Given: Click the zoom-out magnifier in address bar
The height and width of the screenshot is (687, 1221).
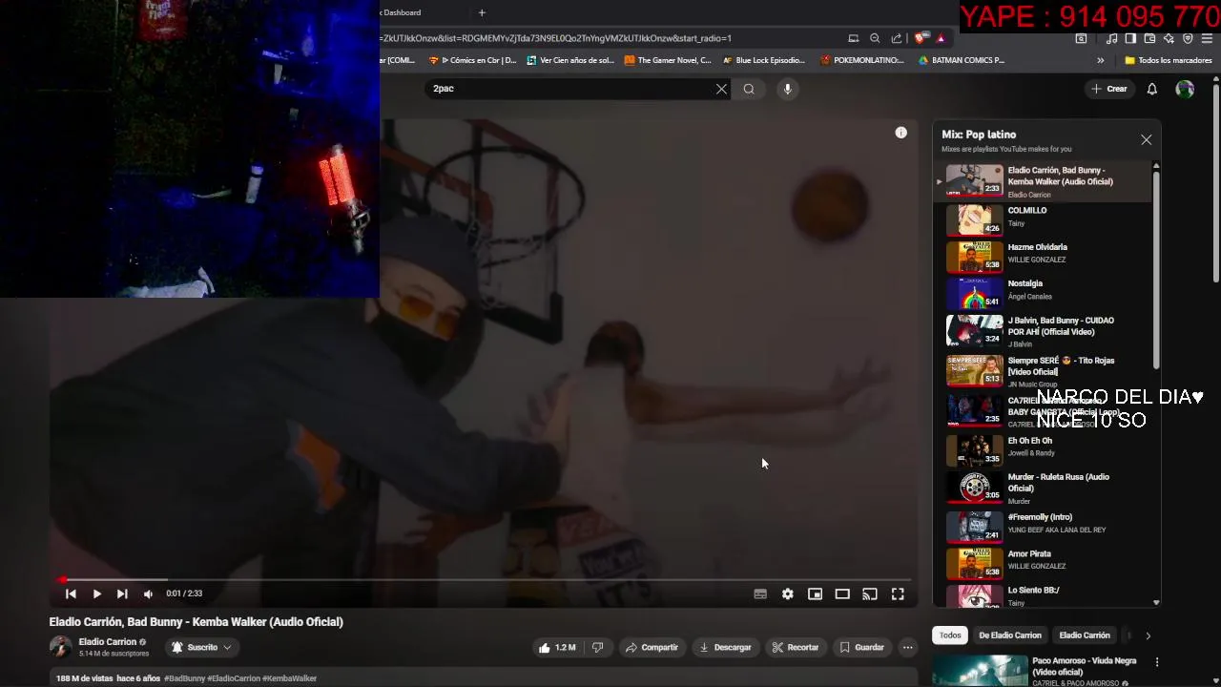Looking at the screenshot, I should (875, 38).
